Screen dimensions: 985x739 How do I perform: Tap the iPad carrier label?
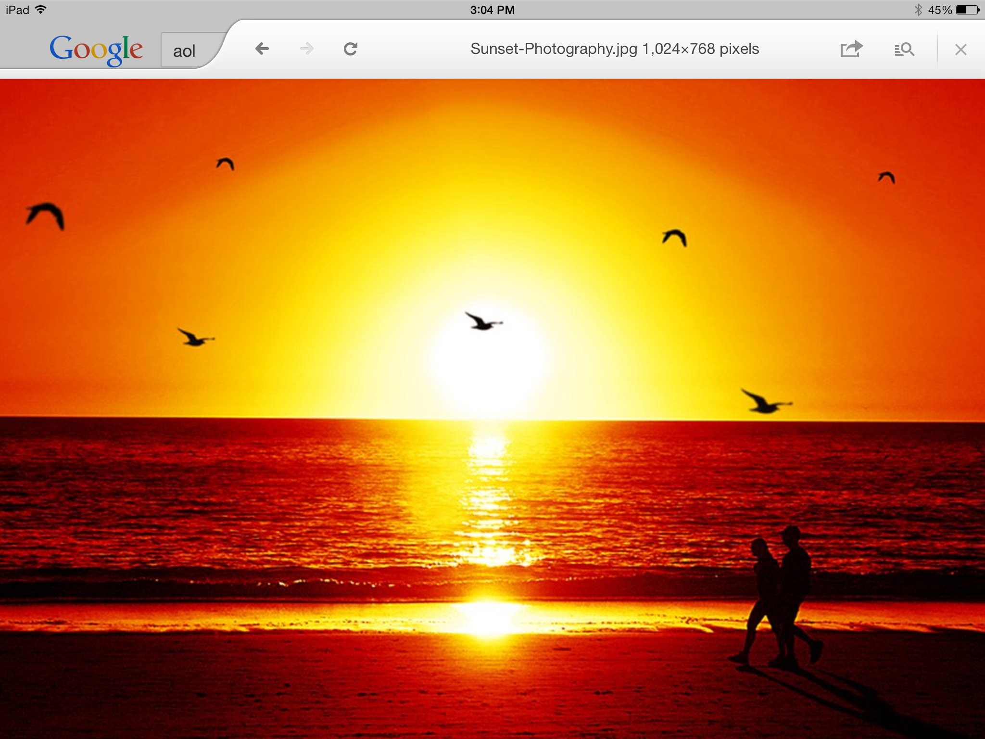pyautogui.click(x=17, y=10)
